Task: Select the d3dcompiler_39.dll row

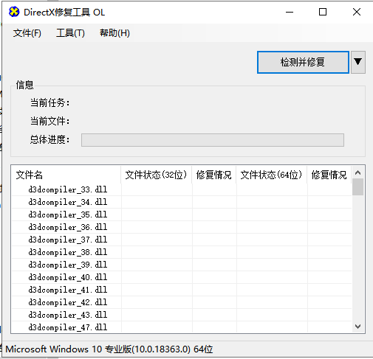Action: (182, 265)
